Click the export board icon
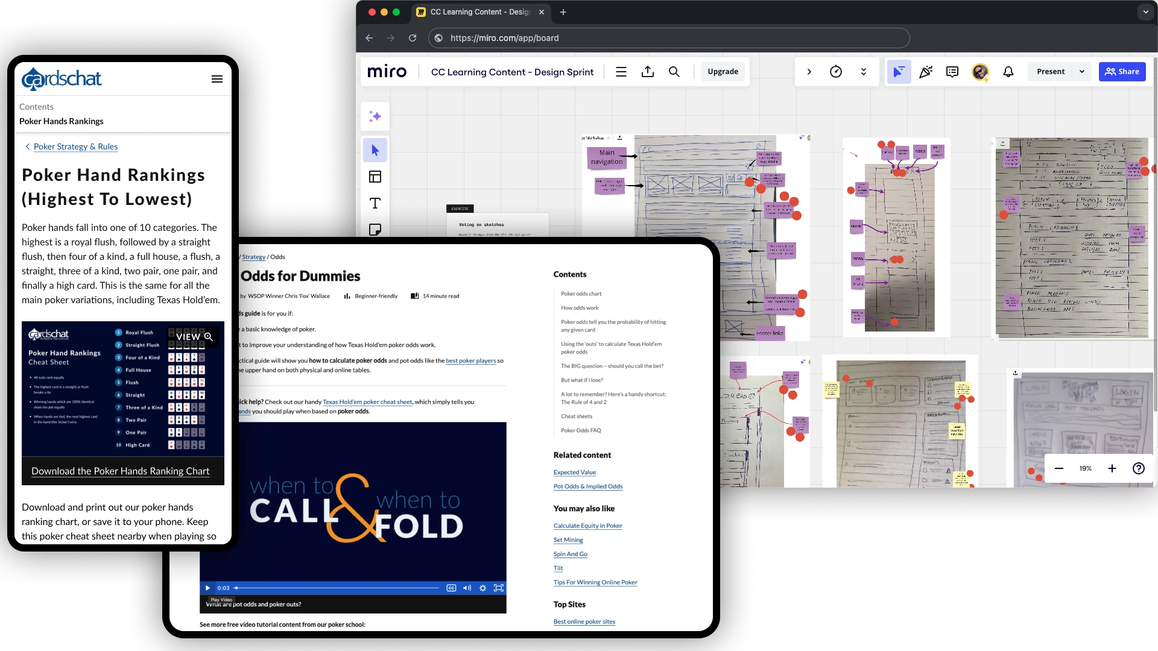Image resolution: width=1158 pixels, height=651 pixels. (648, 72)
